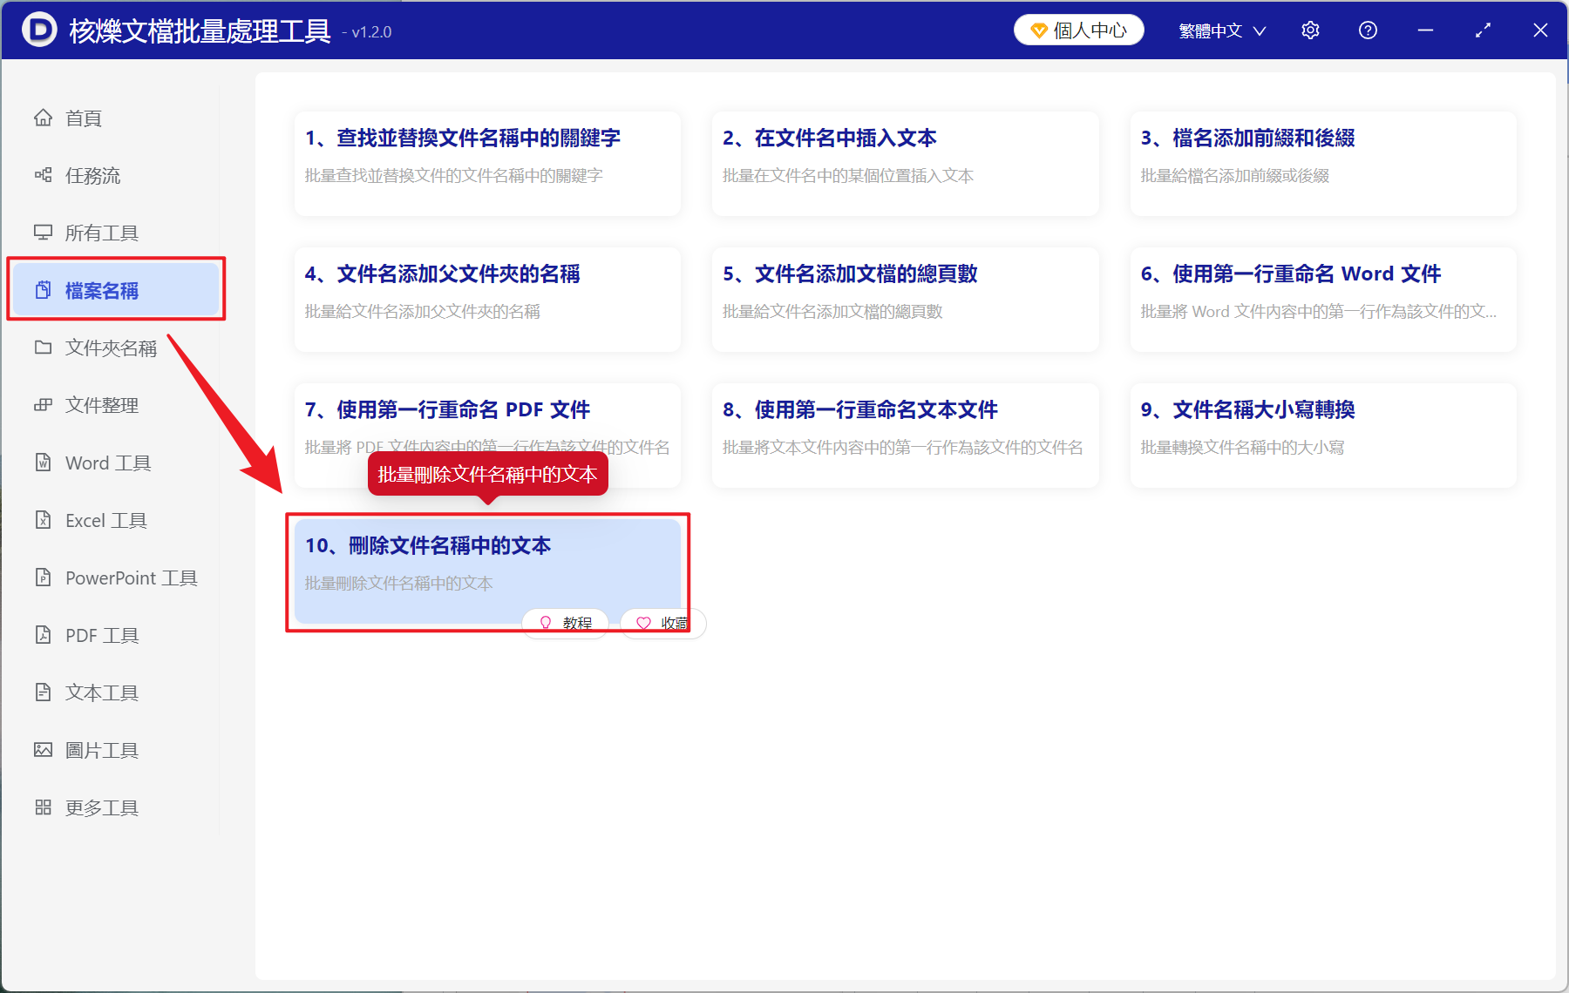Viewport: 1569px width, 993px height.
Task: Open the 文件夾名稱 folder name tools
Action: point(110,347)
